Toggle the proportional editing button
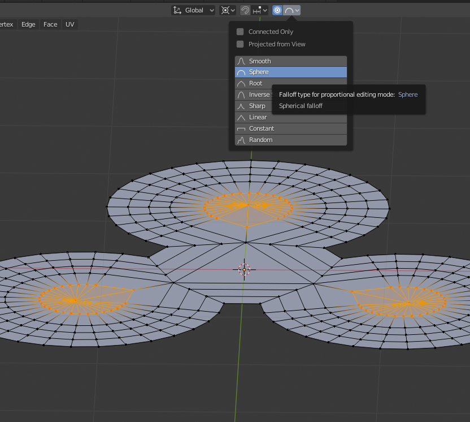This screenshot has height=422, width=470. 277,10
